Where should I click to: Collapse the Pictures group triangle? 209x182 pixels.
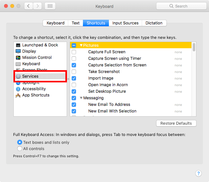pos(81,45)
